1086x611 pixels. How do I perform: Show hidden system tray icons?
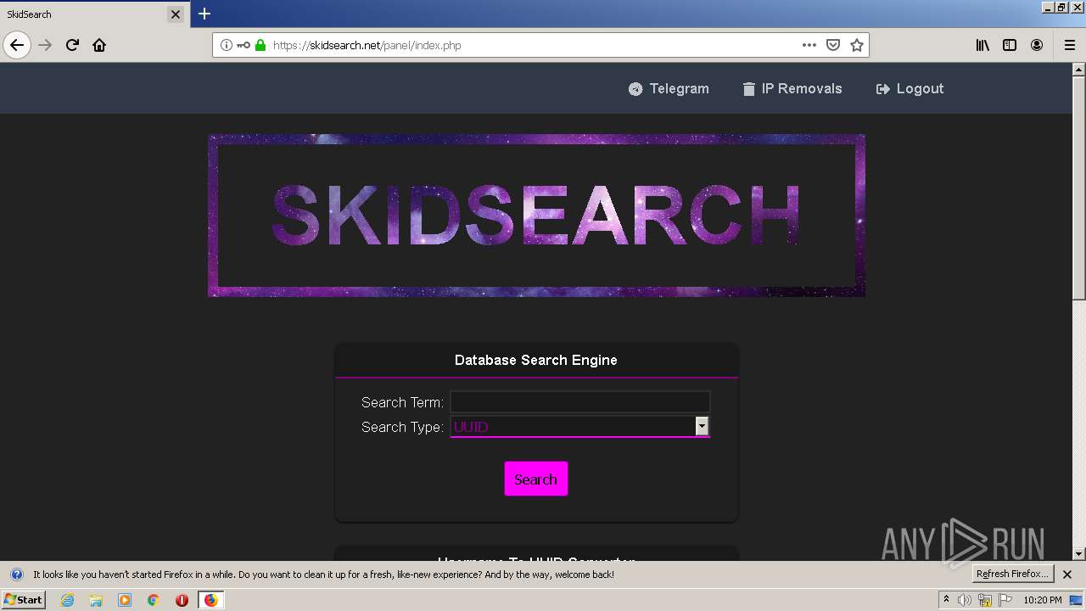click(x=946, y=600)
